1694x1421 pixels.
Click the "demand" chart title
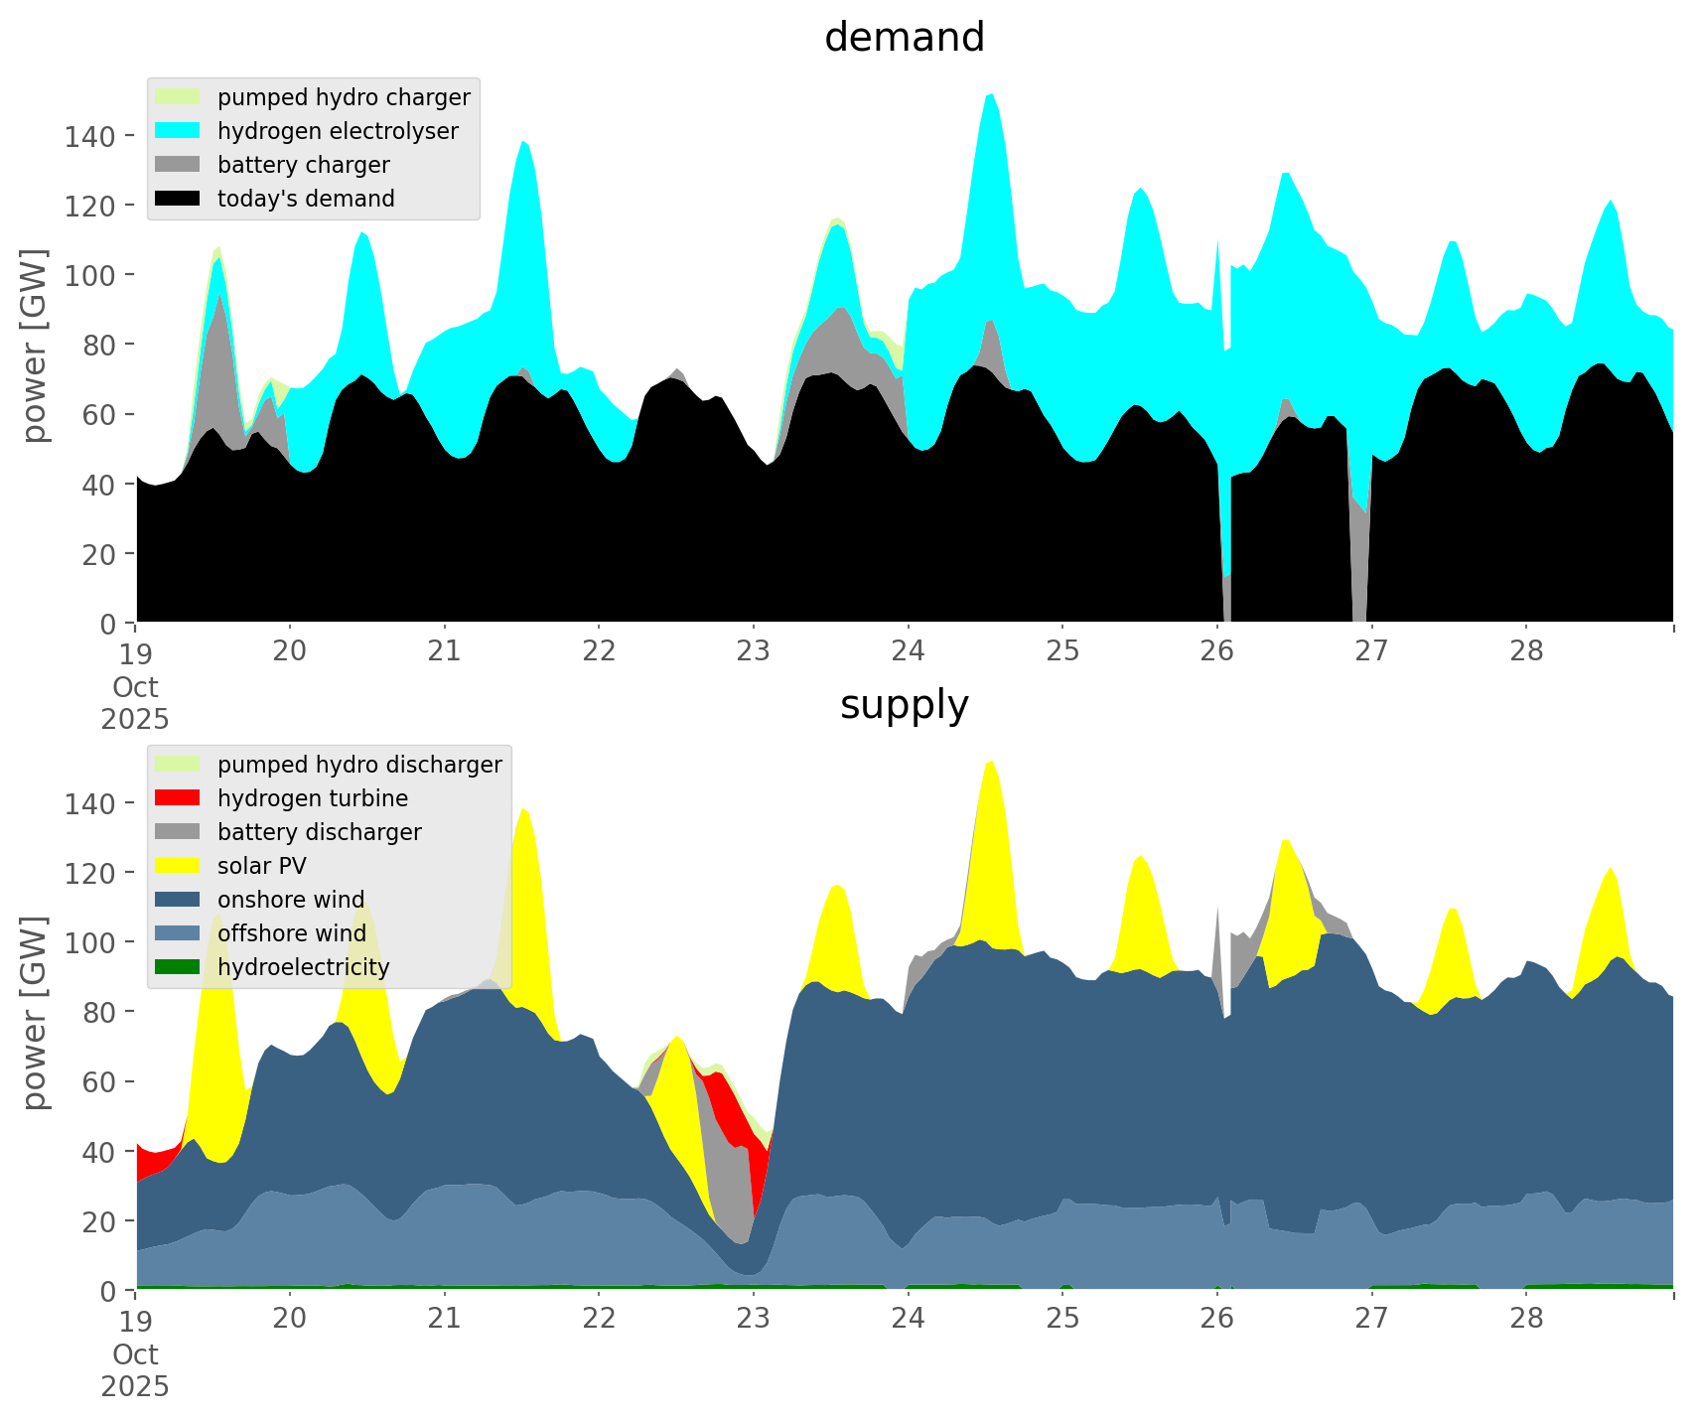904,38
